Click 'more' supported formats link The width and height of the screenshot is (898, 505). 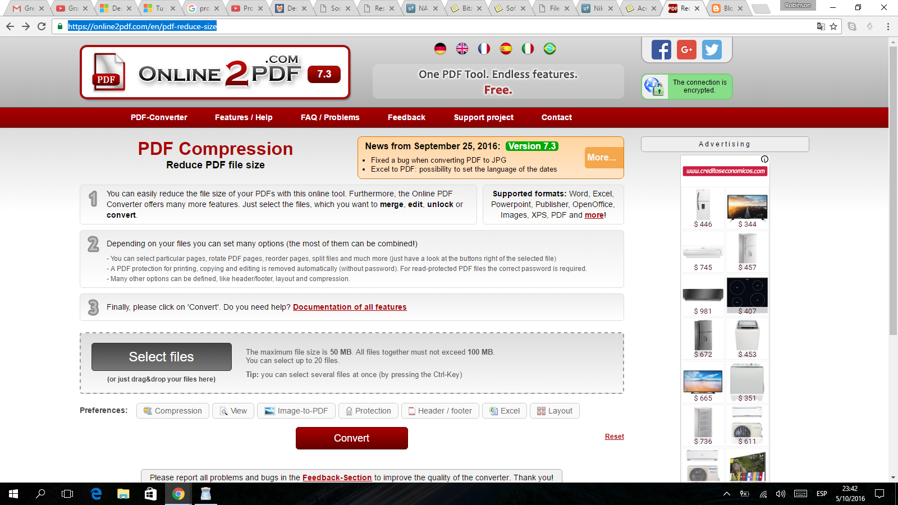pyautogui.click(x=594, y=215)
